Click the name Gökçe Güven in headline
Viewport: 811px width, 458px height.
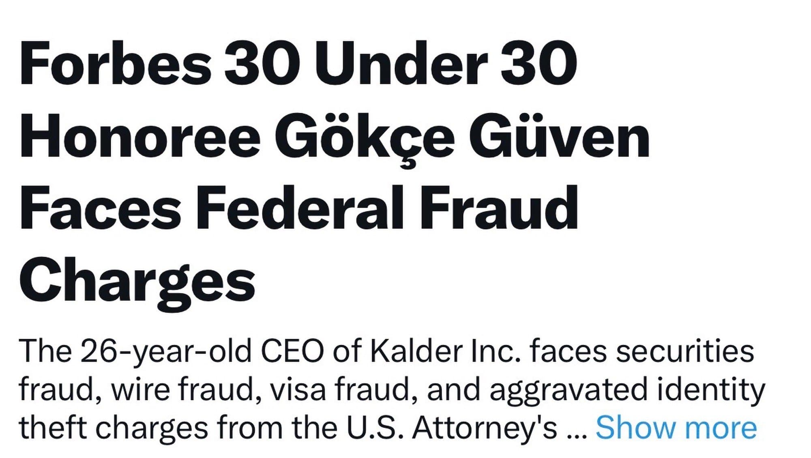[x=462, y=137]
